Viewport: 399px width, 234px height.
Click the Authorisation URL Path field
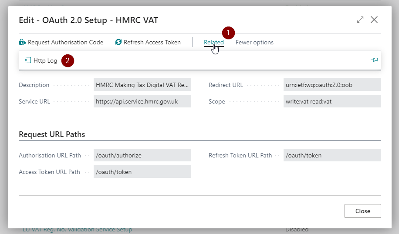[x=142, y=155]
